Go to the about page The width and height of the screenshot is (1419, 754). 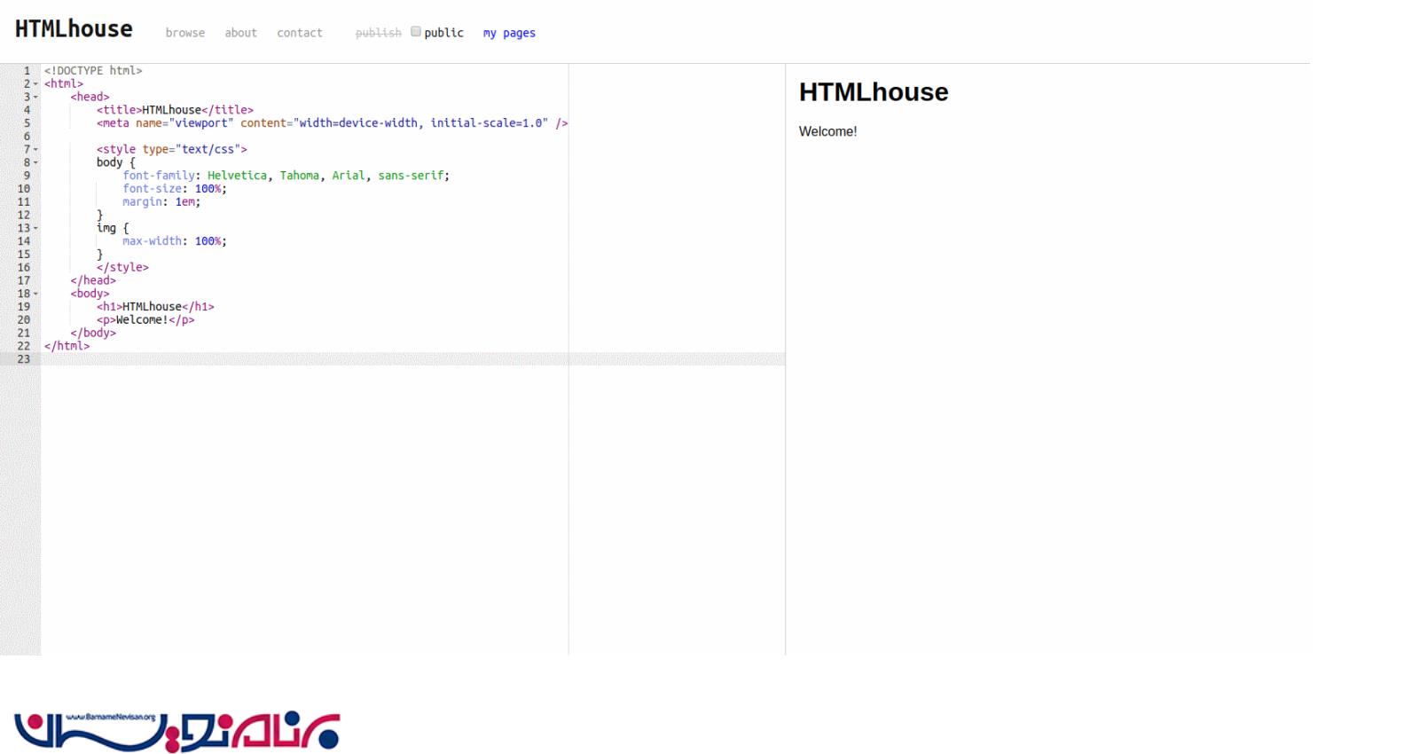(x=240, y=33)
